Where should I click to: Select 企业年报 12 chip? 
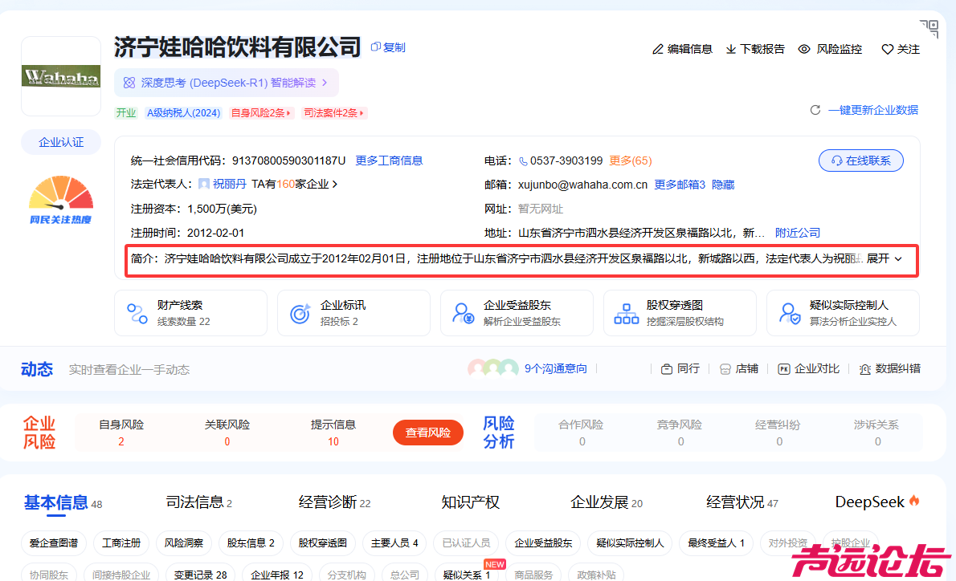(277, 574)
